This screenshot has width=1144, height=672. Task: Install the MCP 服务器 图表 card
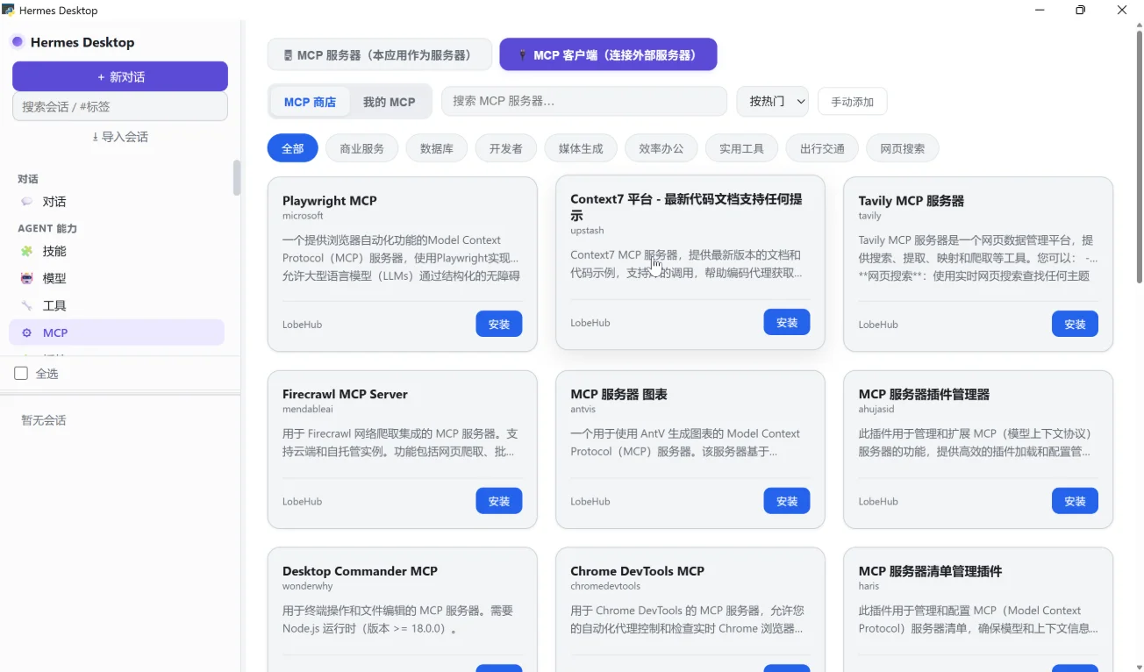tap(787, 502)
